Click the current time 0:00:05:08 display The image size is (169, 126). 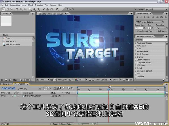click(x=8, y=88)
